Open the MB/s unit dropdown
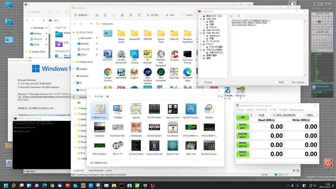The image size is (336, 189). 312,115
